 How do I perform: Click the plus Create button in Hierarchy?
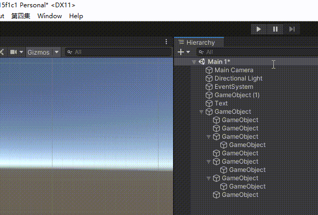point(181,52)
